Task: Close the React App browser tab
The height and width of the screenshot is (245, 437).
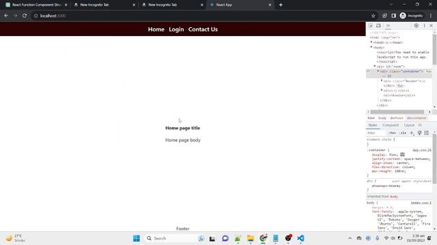Action: [270, 5]
